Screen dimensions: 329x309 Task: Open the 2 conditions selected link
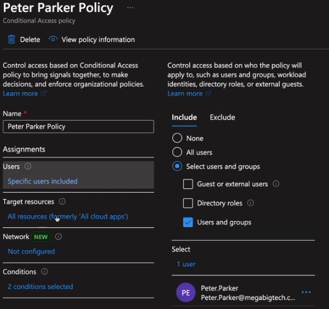(x=40, y=287)
